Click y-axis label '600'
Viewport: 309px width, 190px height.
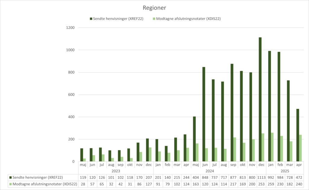71,95
